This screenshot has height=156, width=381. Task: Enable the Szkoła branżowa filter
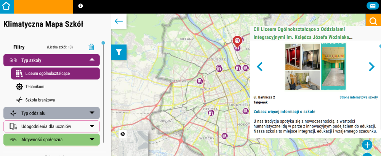(40, 100)
